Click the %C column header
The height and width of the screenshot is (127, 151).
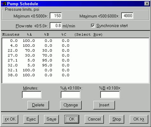coord(64,34)
